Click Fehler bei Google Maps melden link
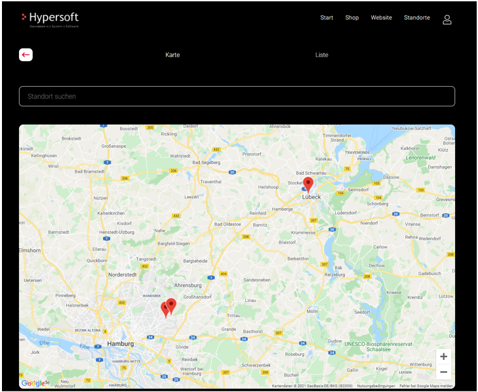 426,386
